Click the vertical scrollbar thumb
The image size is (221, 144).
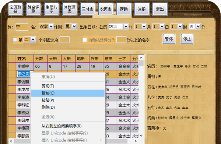click(141, 63)
